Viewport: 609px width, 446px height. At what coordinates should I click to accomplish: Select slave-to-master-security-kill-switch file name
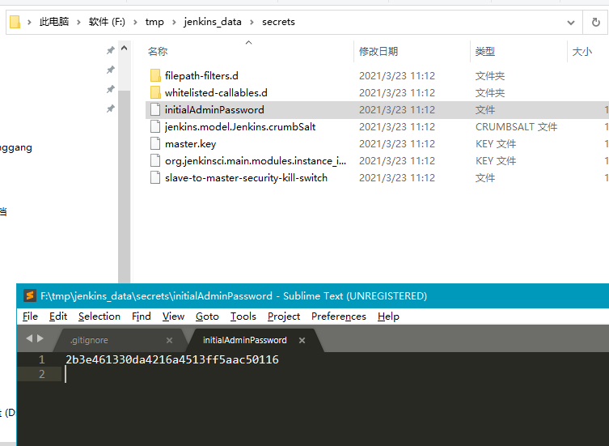[x=246, y=178]
